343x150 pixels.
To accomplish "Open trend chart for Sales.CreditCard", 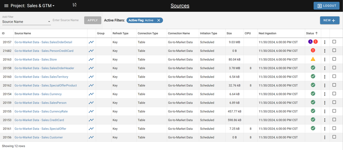I will (91, 120).
